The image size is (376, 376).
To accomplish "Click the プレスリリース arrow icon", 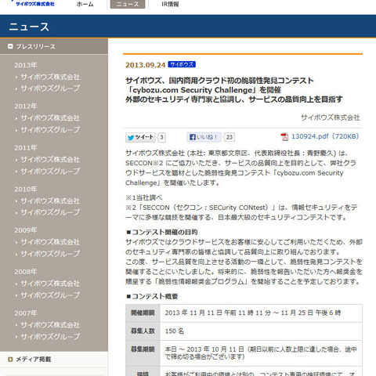I will (x=10, y=46).
